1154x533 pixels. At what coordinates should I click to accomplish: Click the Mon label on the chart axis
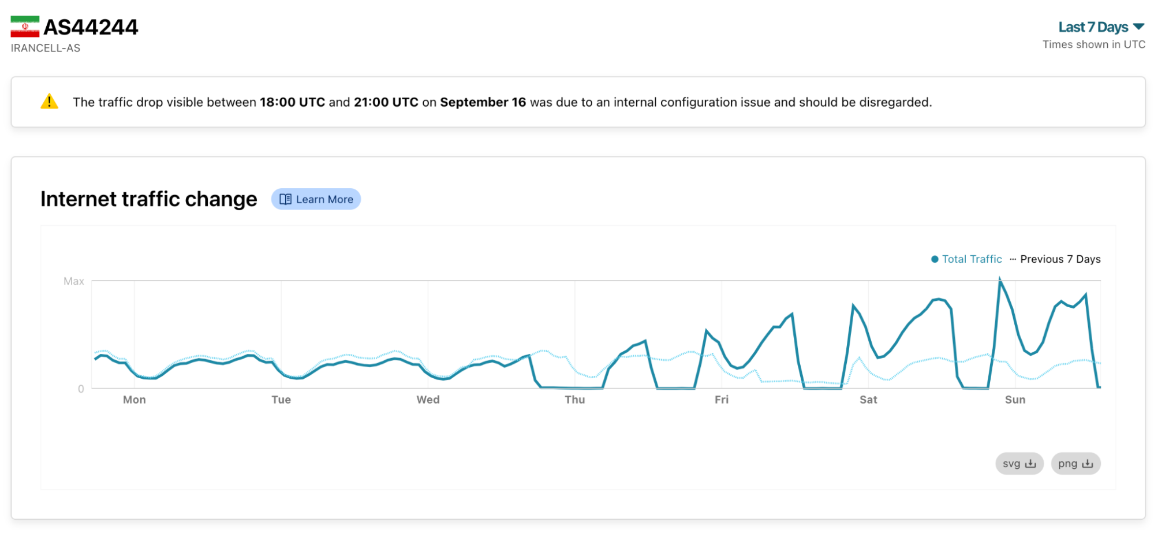135,400
